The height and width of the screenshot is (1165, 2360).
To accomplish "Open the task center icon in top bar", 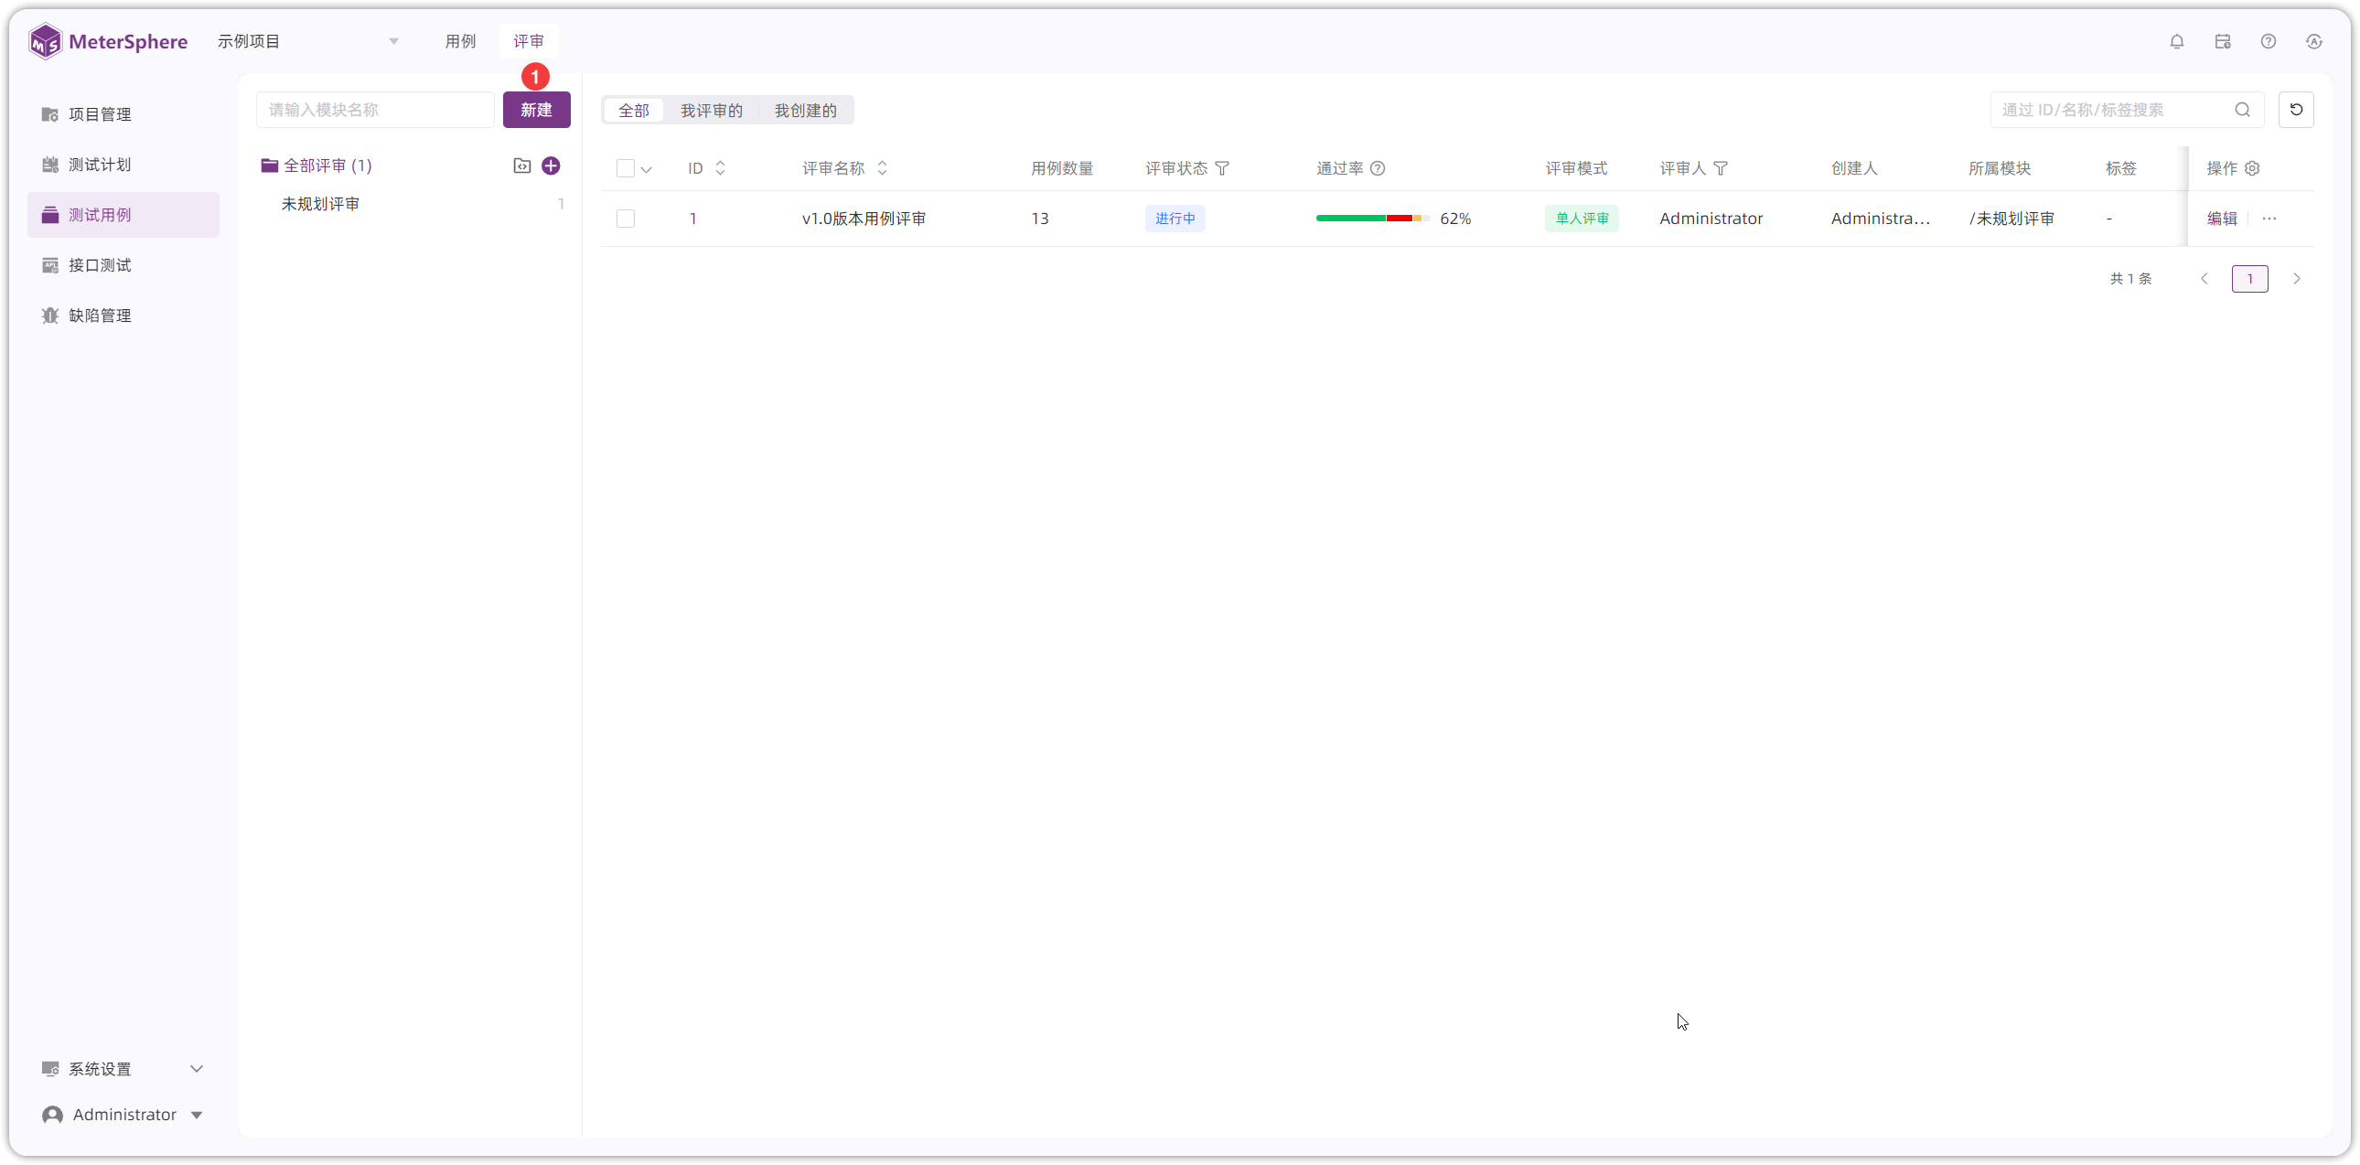I will (2223, 41).
